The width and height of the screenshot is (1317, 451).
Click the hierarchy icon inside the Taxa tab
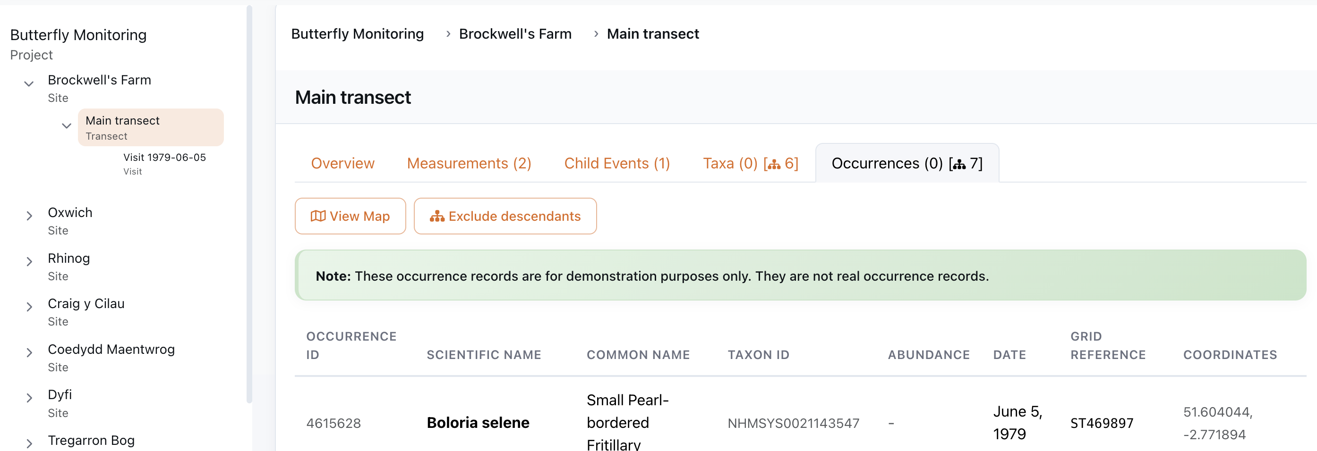point(775,164)
